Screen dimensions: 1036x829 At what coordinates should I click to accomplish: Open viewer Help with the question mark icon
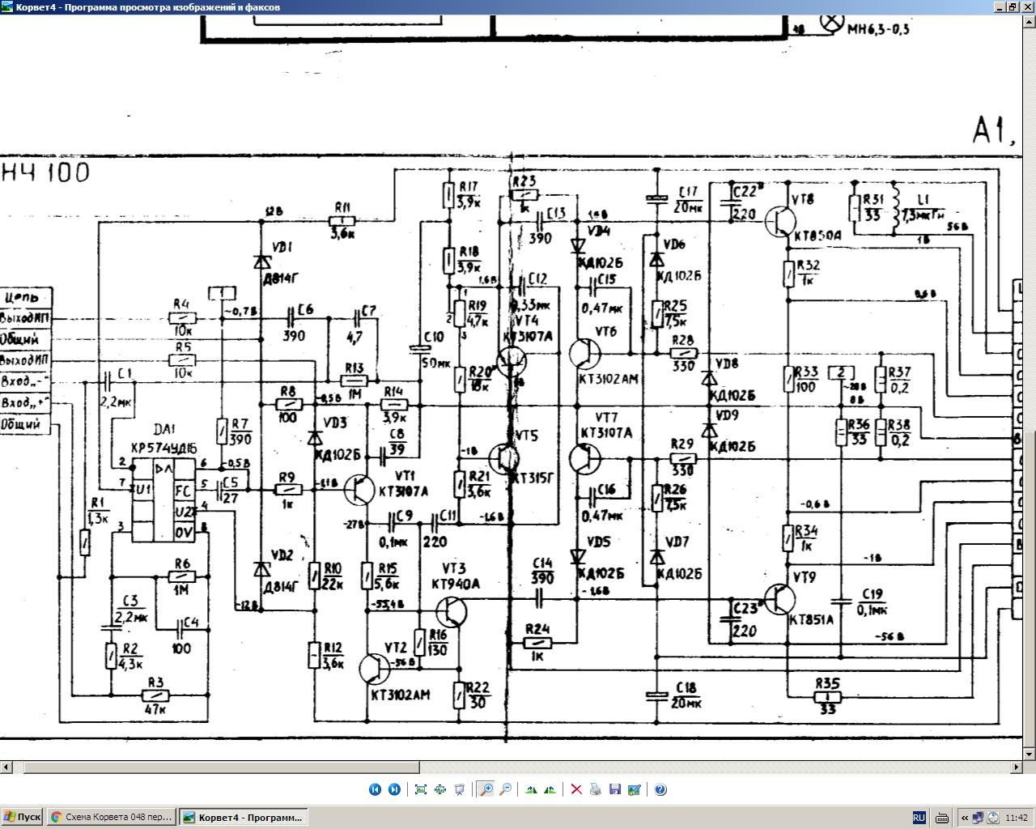point(660,789)
